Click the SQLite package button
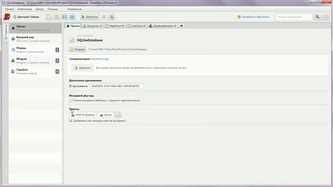The image size is (333, 187). click(106, 115)
